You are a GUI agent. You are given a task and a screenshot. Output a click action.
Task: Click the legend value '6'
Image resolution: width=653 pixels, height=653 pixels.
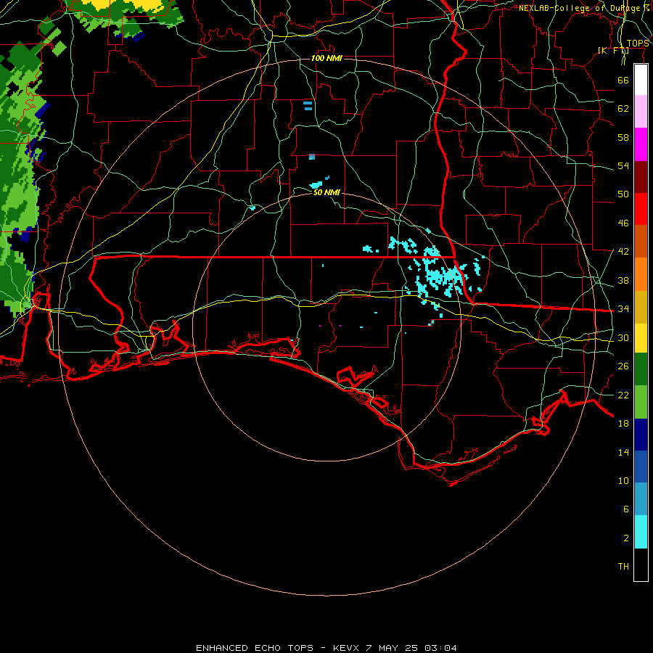click(625, 509)
